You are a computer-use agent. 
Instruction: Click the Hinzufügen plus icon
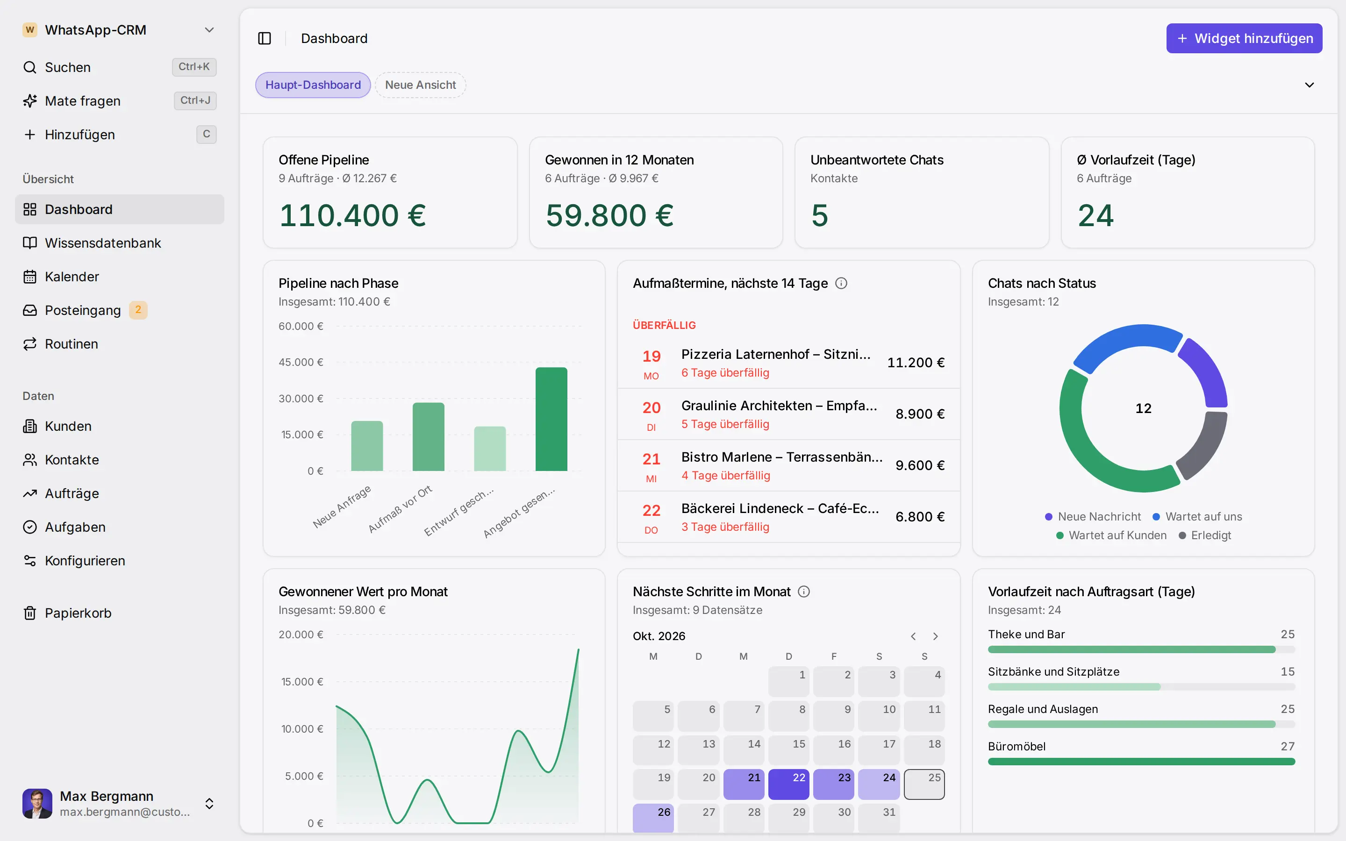tap(29, 135)
